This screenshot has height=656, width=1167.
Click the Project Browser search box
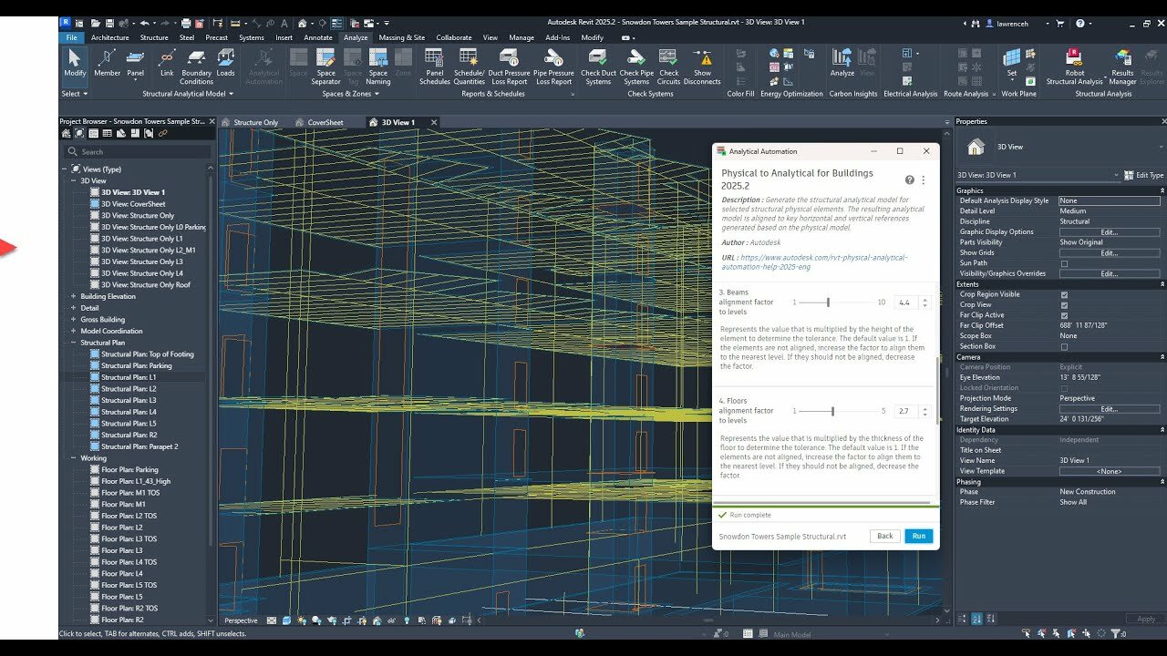pos(139,151)
